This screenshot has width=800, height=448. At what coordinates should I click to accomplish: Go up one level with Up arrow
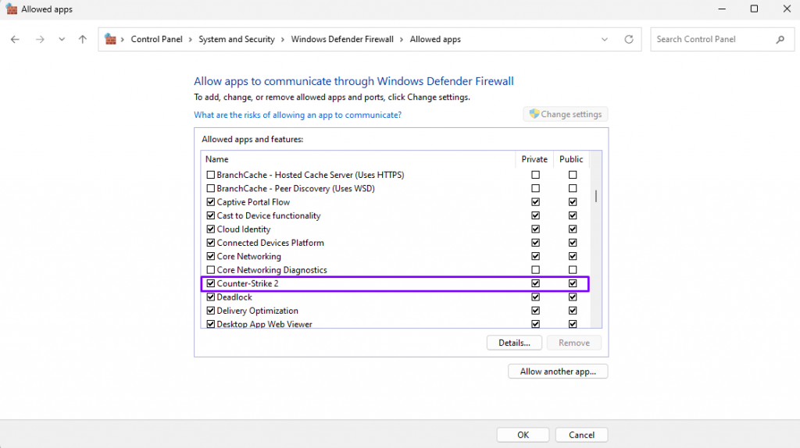pyautogui.click(x=83, y=40)
